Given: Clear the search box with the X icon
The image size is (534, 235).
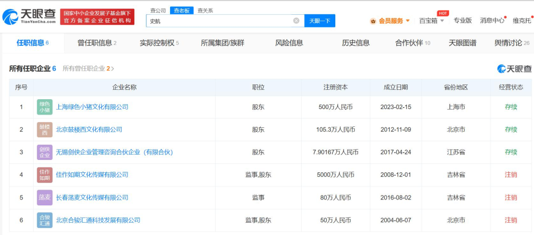Looking at the screenshot, I should pyautogui.click(x=296, y=21).
